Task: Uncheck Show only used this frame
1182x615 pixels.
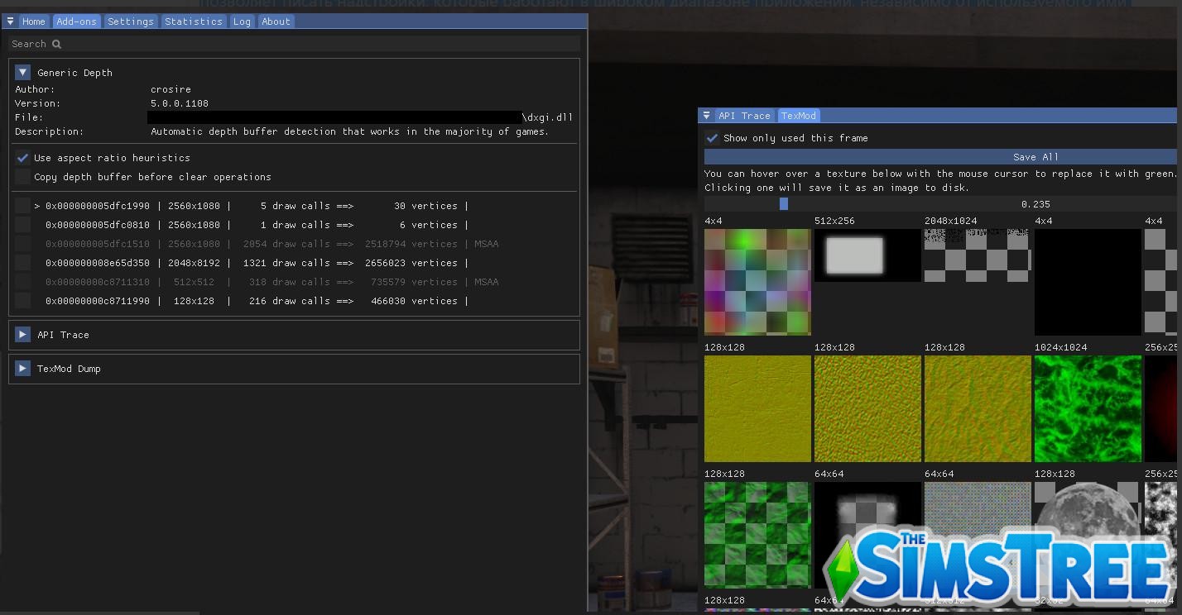Action: tap(712, 138)
